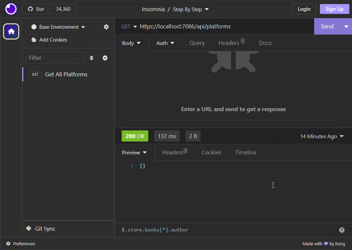Switch to the response Headers tab

click(x=175, y=152)
